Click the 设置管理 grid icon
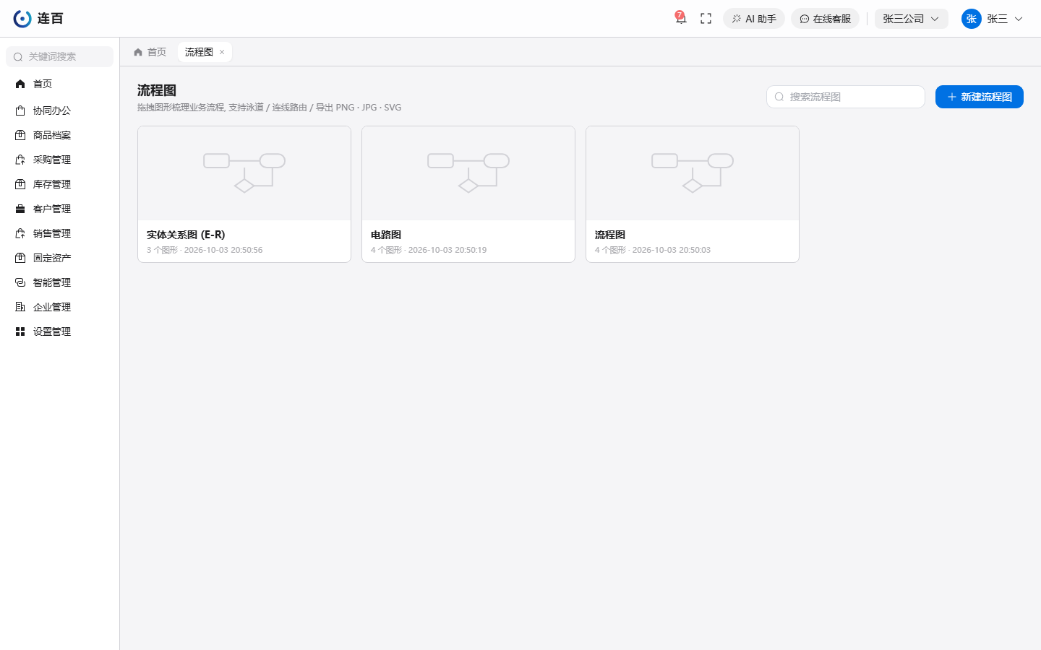Image resolution: width=1041 pixels, height=650 pixels. coord(20,331)
